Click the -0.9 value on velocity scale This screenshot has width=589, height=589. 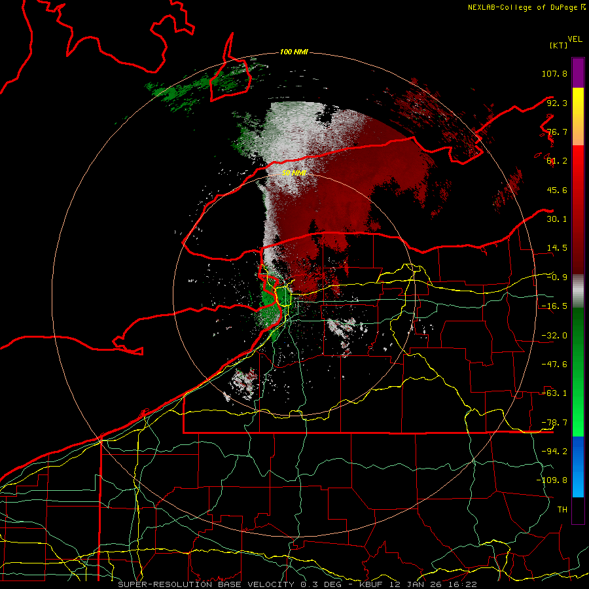tap(557, 277)
